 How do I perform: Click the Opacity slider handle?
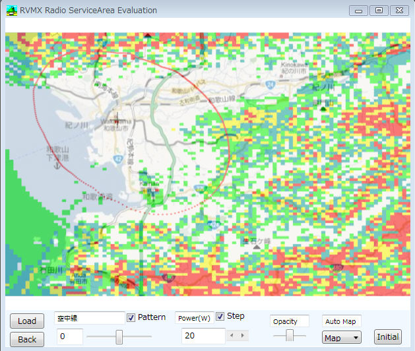290,336
